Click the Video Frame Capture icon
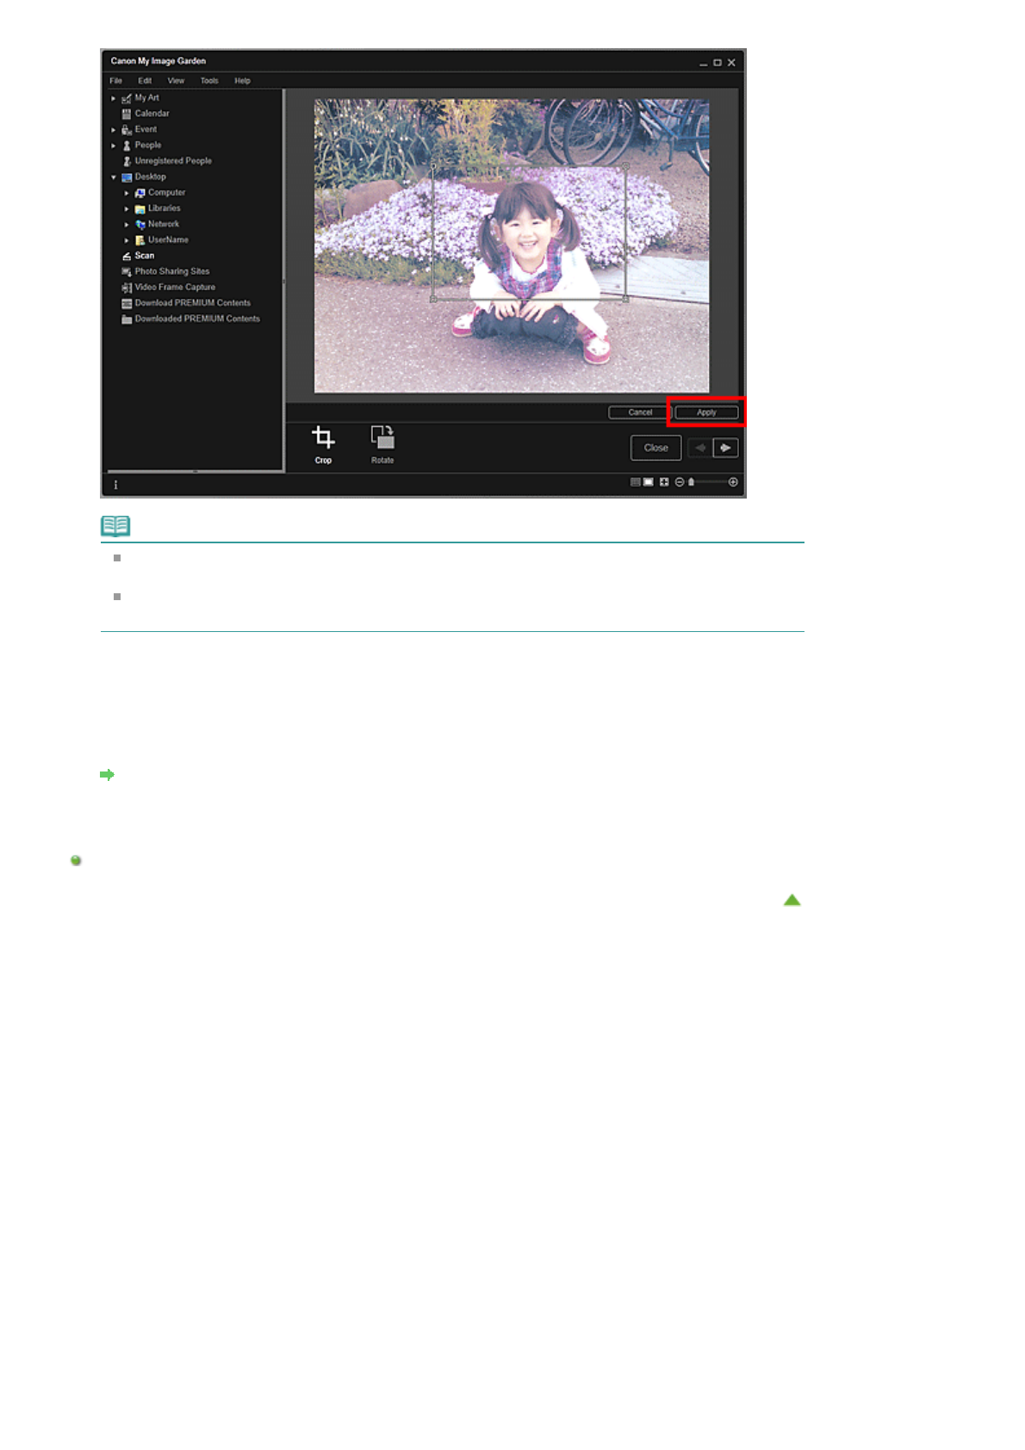This screenshot has height=1450, width=1025. pyautogui.click(x=127, y=288)
